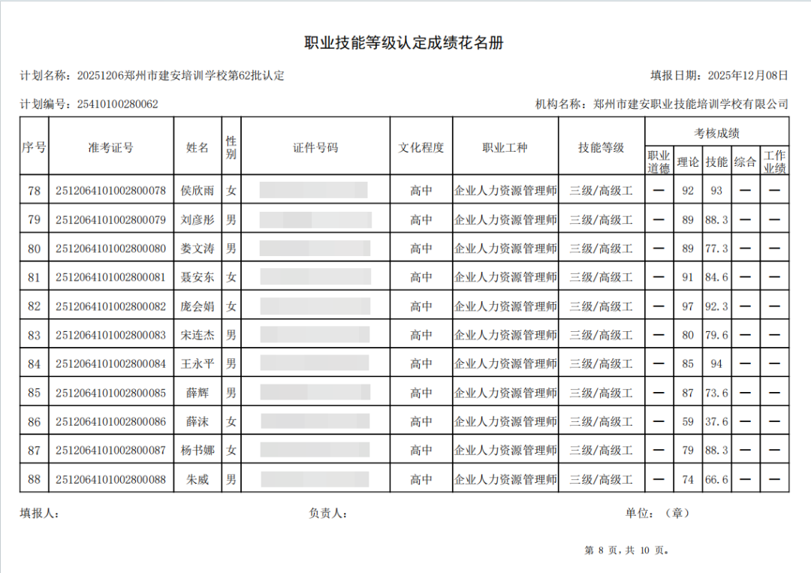The height and width of the screenshot is (573, 811).
Task: Select the name 薛沫
Action: (197, 422)
